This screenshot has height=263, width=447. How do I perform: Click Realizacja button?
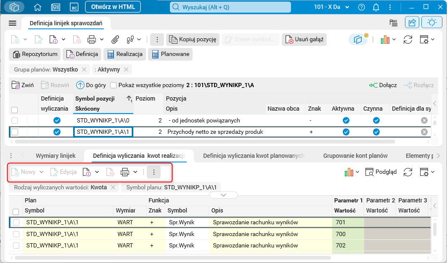[124, 54]
